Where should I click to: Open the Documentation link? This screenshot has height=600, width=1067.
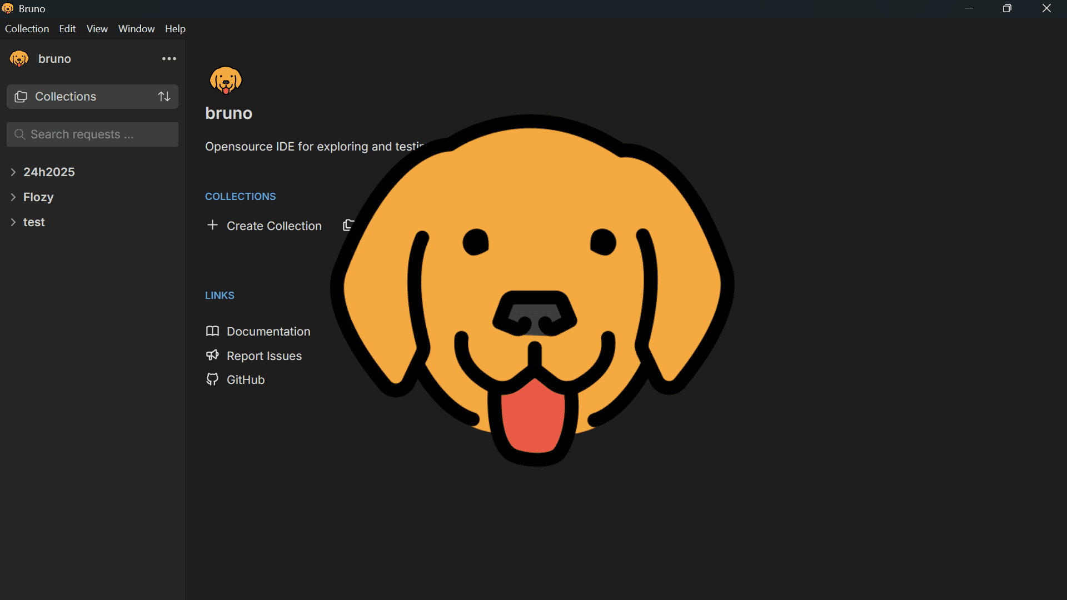(268, 332)
